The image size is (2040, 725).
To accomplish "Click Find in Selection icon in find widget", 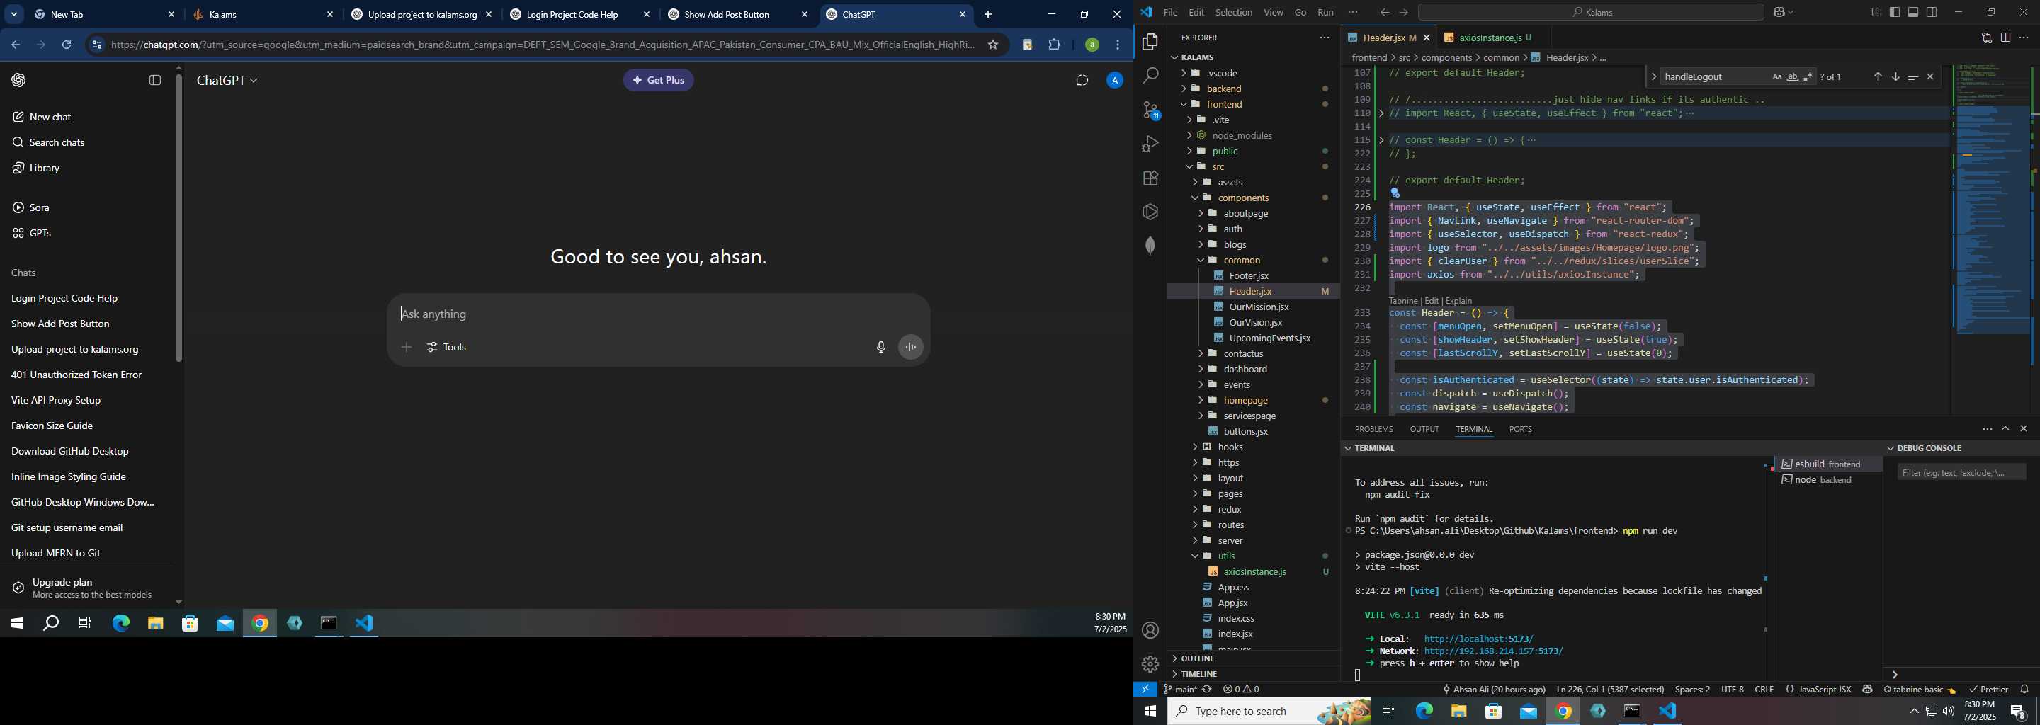I will coord(1912,76).
